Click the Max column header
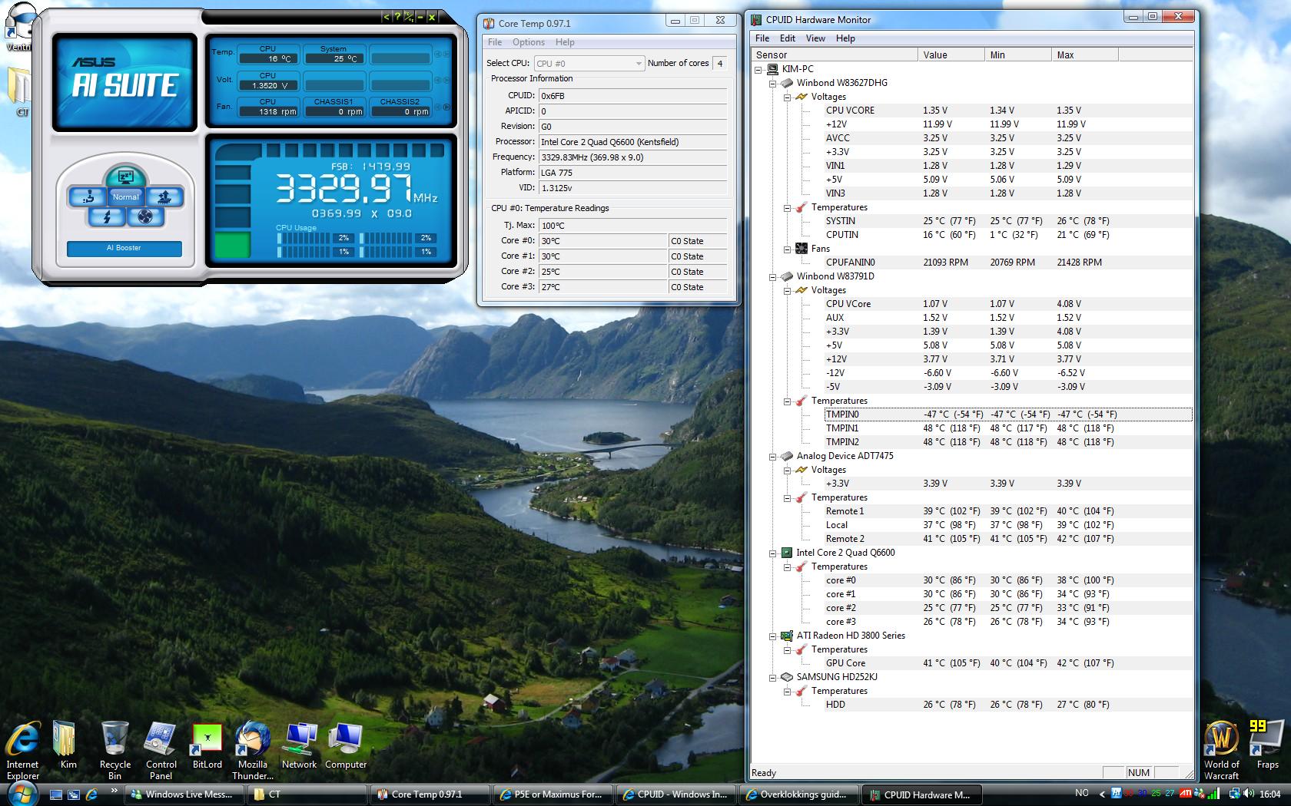Screen dimensions: 1291x806 pyautogui.click(x=1085, y=55)
